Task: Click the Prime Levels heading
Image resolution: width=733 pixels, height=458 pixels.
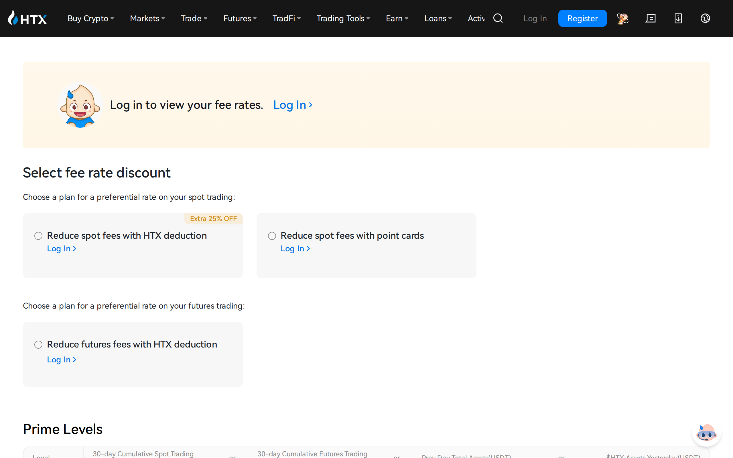Action: tap(63, 429)
